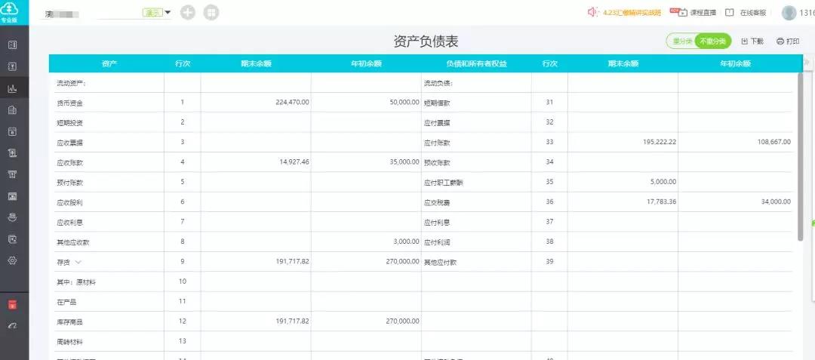Click the 短期投资 row label

coord(69,123)
